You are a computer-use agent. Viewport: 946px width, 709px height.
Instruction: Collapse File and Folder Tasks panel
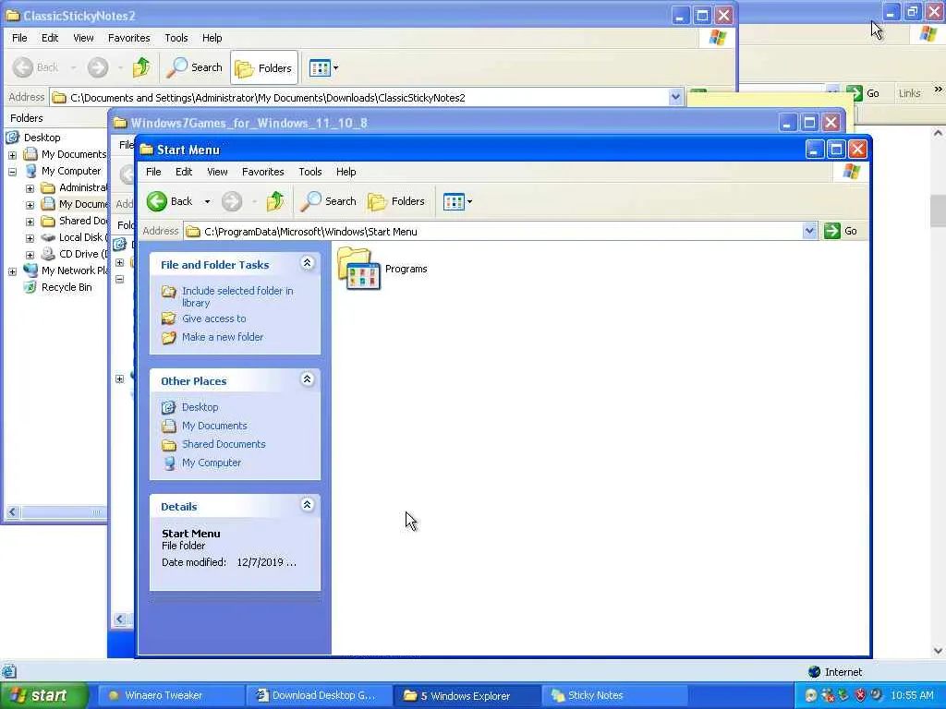(307, 263)
